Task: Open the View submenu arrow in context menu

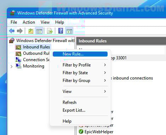Action: pos(105,92)
